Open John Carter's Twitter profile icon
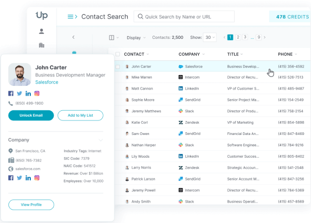The width and height of the screenshot is (311, 223). click(x=19, y=93)
